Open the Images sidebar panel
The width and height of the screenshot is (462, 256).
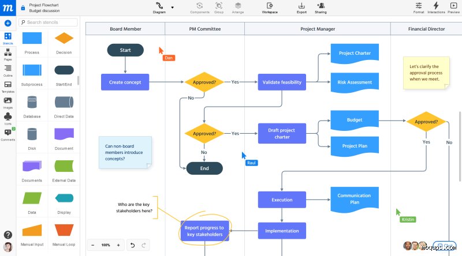[8, 103]
